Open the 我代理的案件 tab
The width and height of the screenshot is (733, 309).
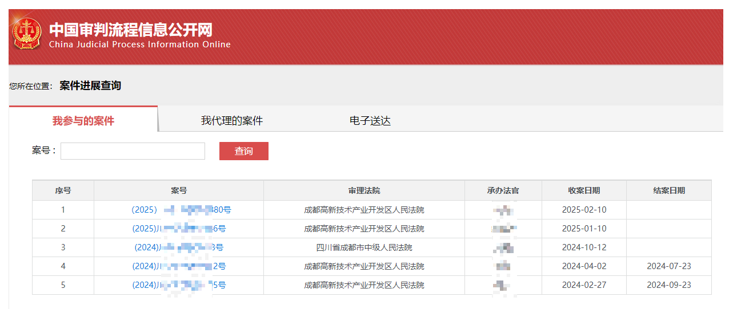(232, 121)
